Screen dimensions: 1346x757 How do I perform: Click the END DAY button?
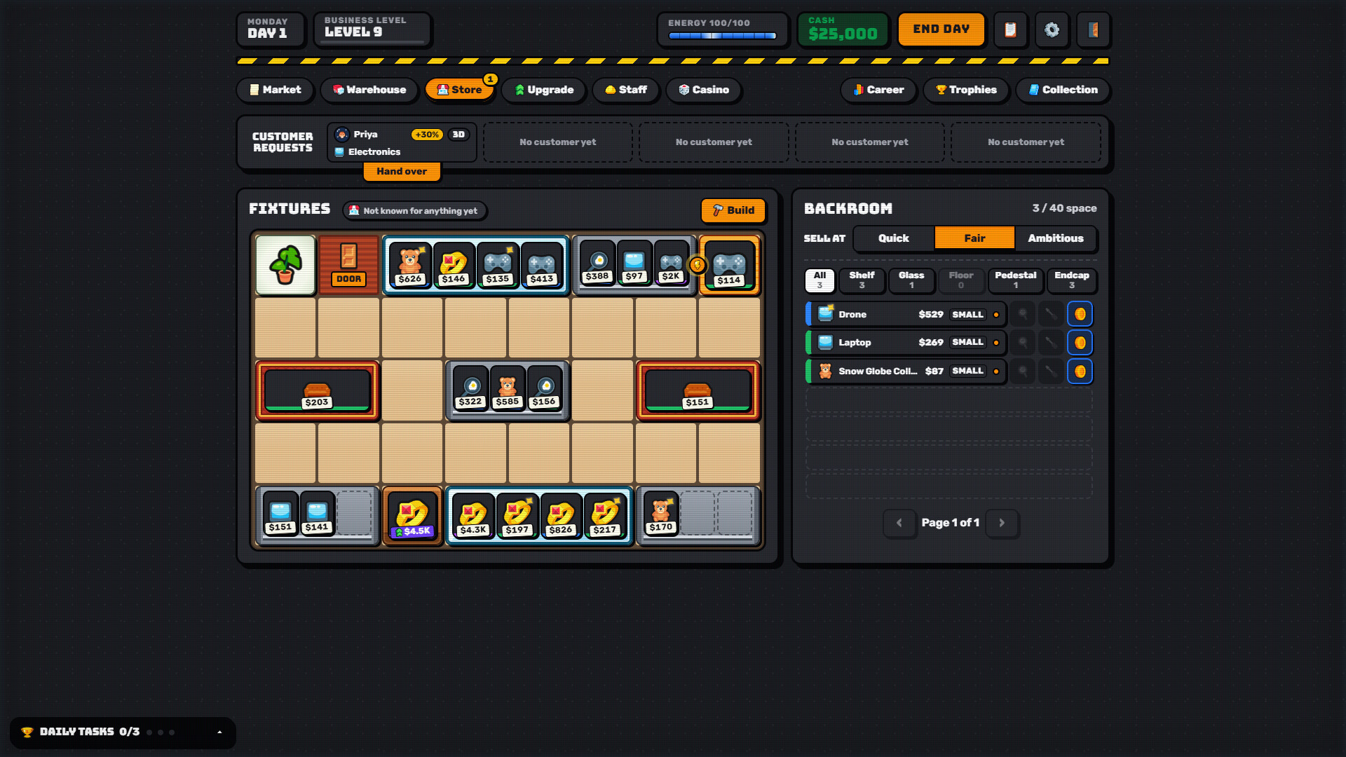(x=941, y=29)
